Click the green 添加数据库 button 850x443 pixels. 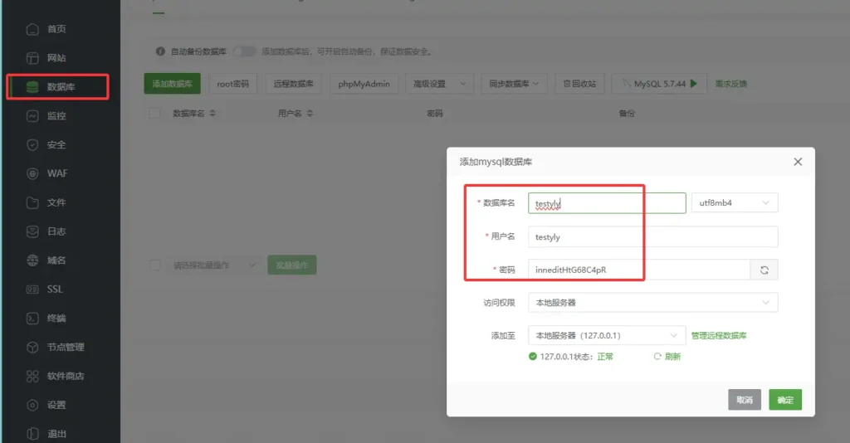[173, 84]
